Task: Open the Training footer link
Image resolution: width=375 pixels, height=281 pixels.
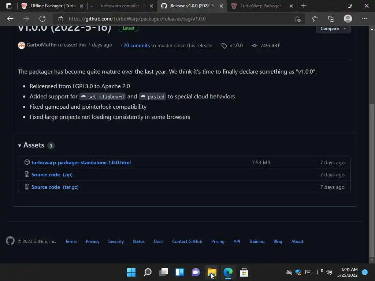Action: coord(257,241)
